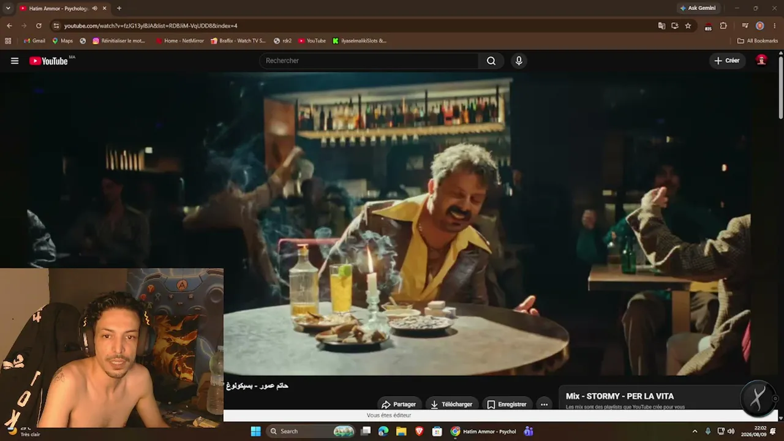The image size is (784, 441).
Task: Share the video with Partager
Action: click(399, 404)
